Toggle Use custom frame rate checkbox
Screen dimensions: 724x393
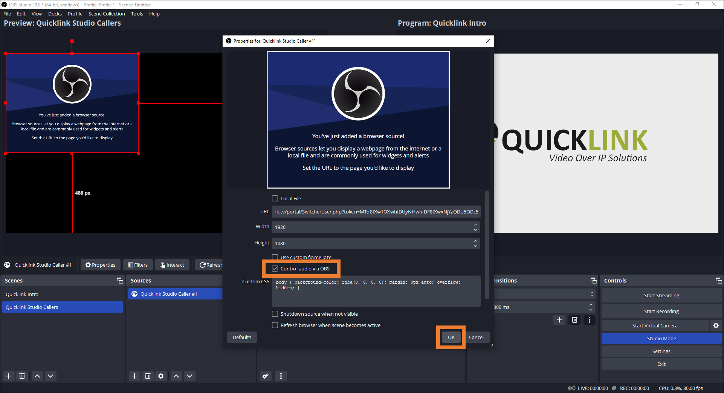click(275, 257)
